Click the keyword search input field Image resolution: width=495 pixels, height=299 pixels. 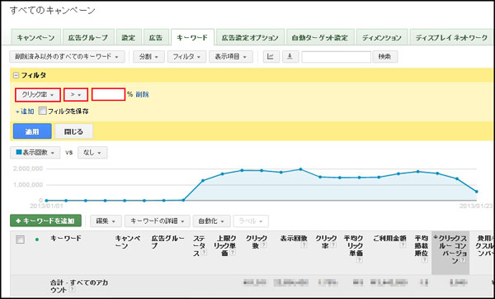click(336, 57)
